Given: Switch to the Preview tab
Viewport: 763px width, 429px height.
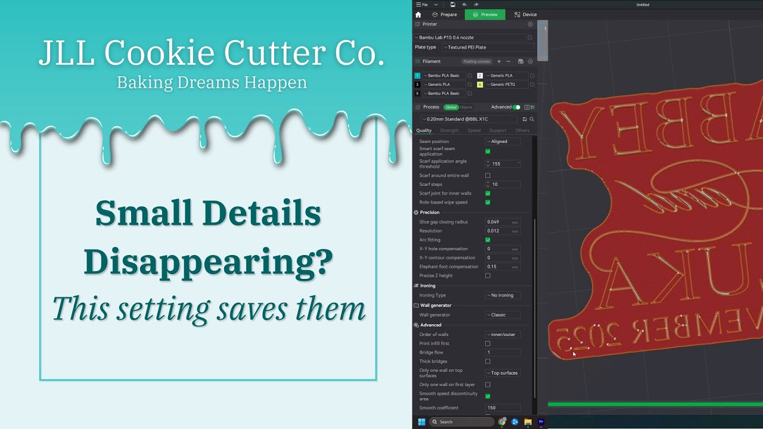Looking at the screenshot, I should point(485,15).
